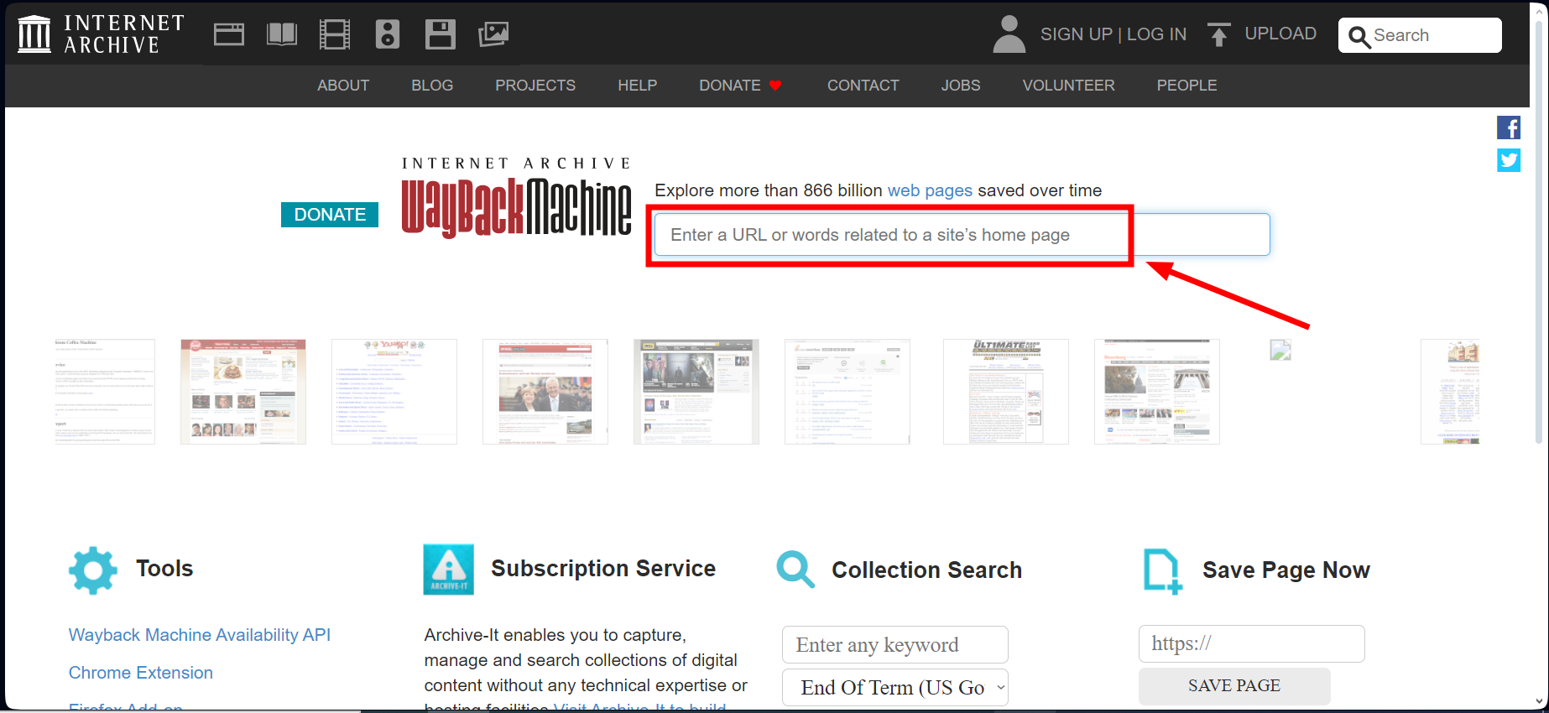This screenshot has width=1549, height=713.
Task: Open the JOBS menu item
Action: (x=961, y=86)
